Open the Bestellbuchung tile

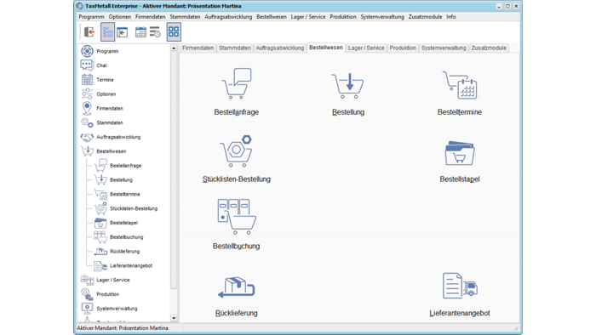pyautogui.click(x=237, y=224)
